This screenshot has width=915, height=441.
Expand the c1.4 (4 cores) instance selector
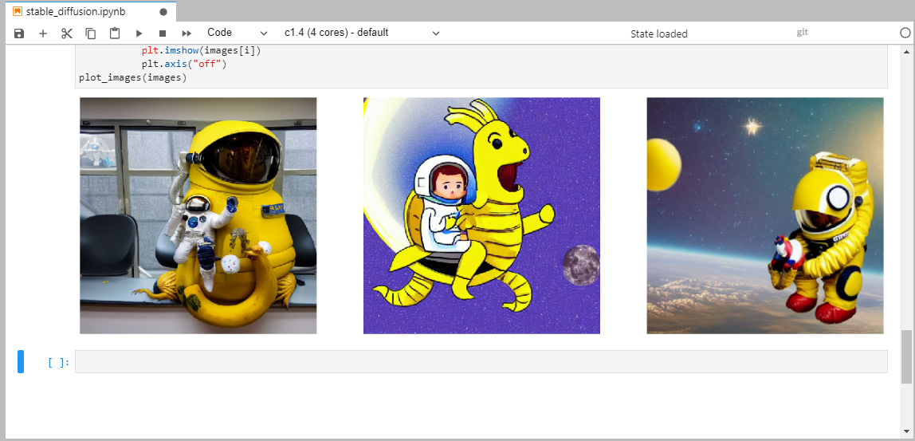pyautogui.click(x=361, y=33)
